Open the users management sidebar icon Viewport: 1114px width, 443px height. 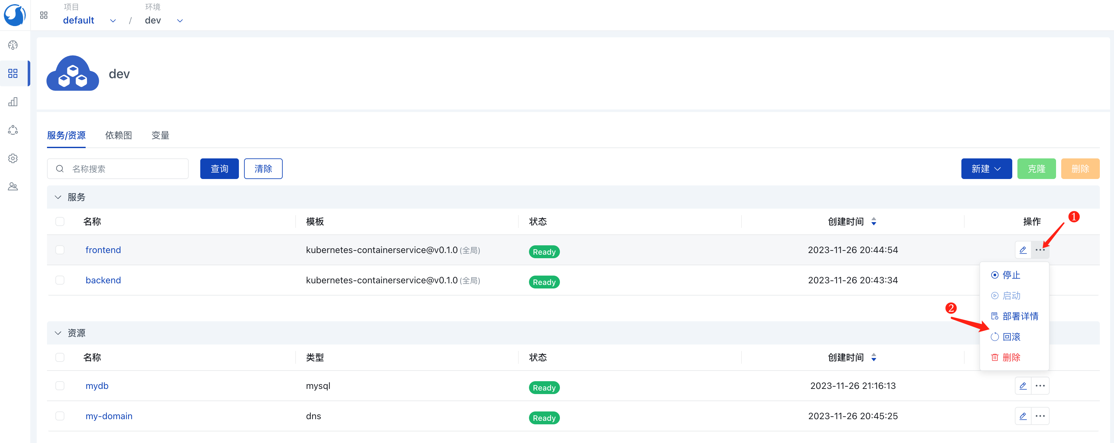pyautogui.click(x=13, y=186)
